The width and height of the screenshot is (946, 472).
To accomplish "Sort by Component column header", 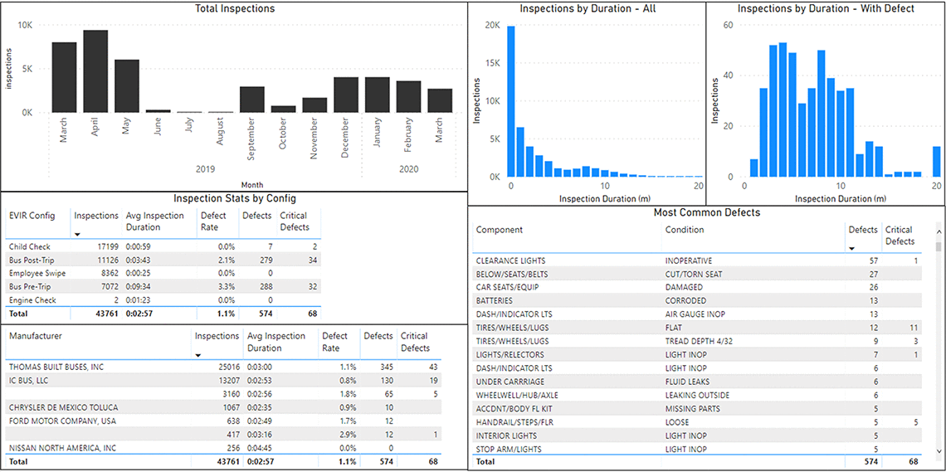I will pyautogui.click(x=499, y=230).
